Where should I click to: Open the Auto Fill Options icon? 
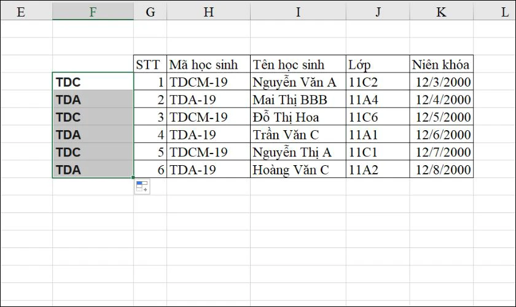pos(142,187)
